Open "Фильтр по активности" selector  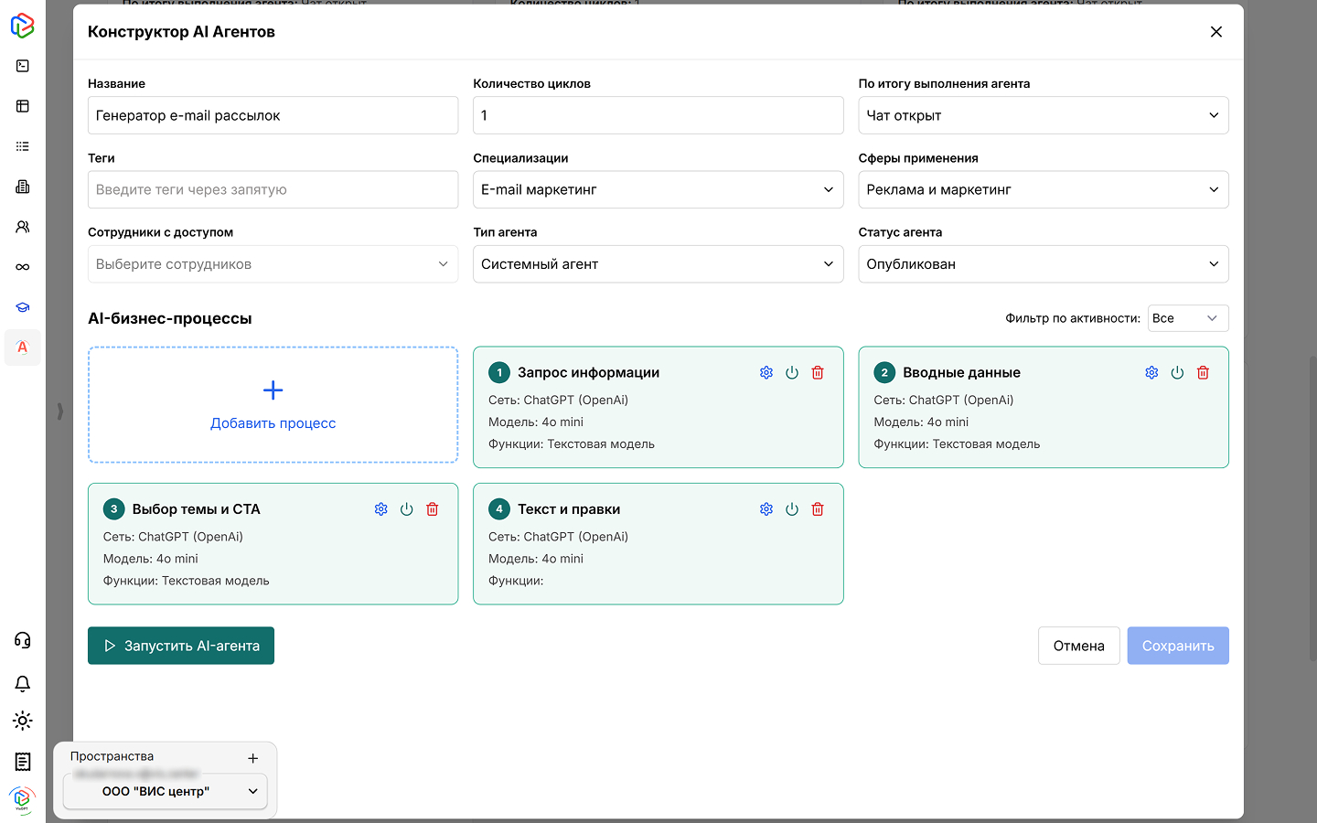(1188, 317)
